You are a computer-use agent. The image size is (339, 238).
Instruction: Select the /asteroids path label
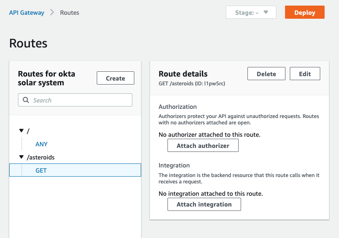click(x=41, y=157)
